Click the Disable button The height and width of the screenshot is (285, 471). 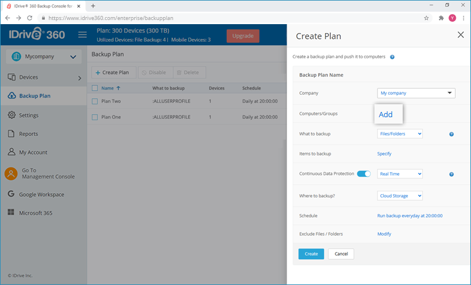[x=155, y=72]
